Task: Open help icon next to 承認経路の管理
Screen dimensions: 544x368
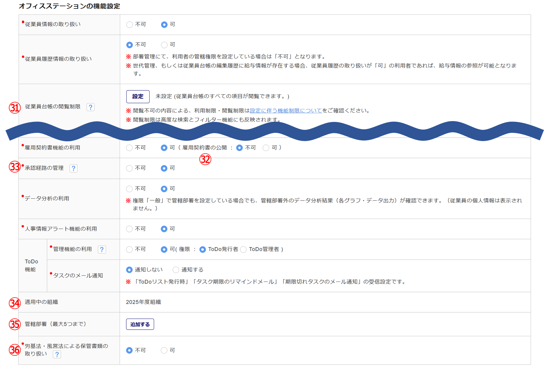Action: click(x=73, y=168)
